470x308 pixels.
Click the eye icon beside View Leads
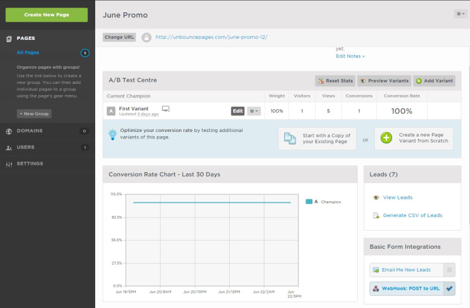tap(376, 198)
